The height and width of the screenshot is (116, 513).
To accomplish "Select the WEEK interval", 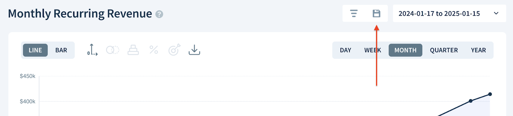I will pos(373,50).
